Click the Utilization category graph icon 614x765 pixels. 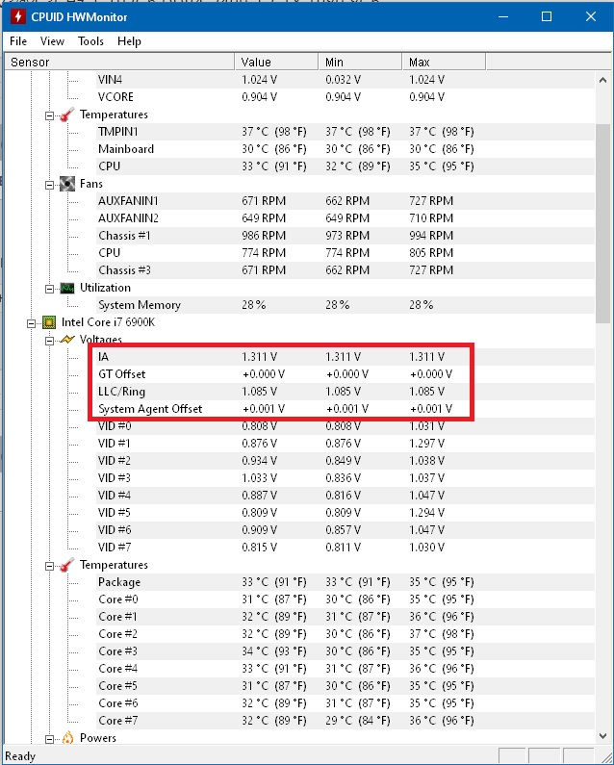coord(66,288)
